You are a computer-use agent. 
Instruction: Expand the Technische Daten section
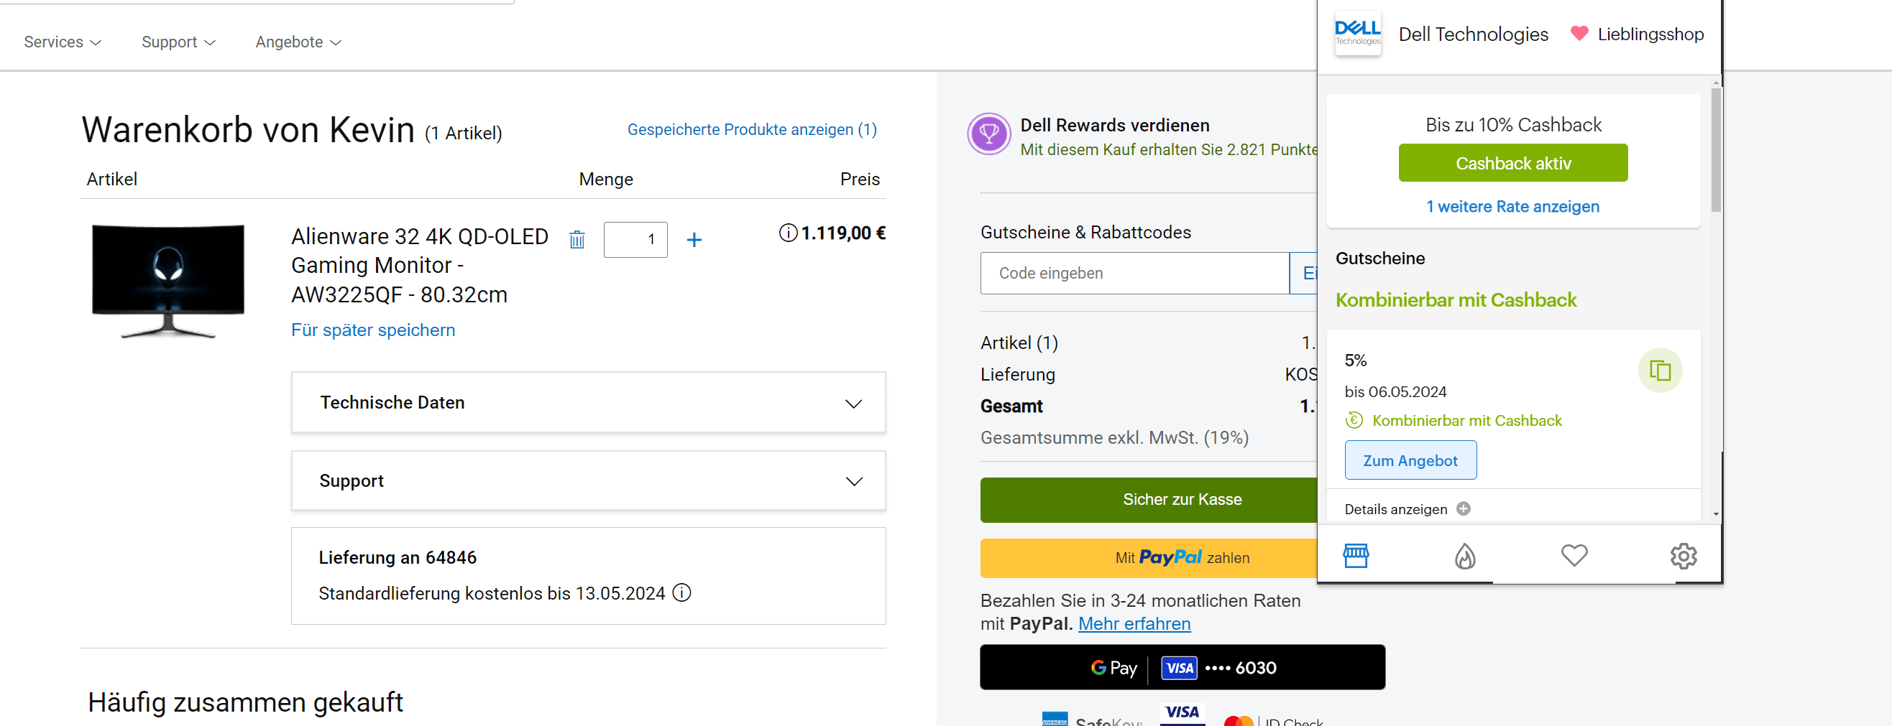pyautogui.click(x=588, y=402)
